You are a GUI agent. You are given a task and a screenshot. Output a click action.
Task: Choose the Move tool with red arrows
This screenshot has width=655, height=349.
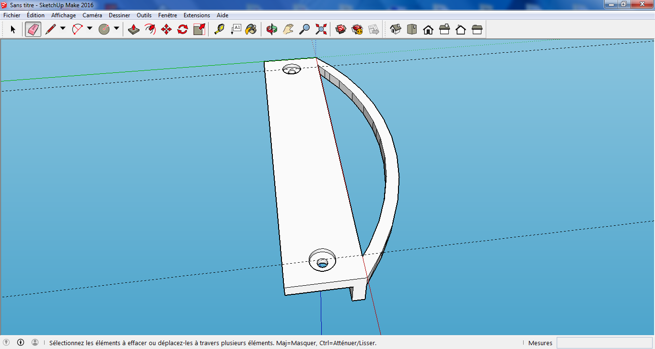(166, 30)
